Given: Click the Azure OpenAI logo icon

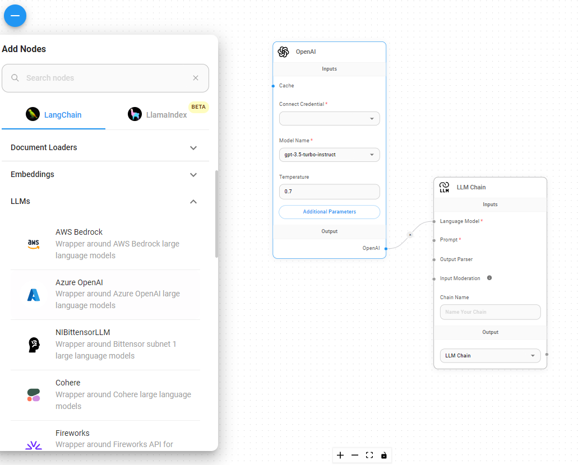Looking at the screenshot, I should 34,295.
